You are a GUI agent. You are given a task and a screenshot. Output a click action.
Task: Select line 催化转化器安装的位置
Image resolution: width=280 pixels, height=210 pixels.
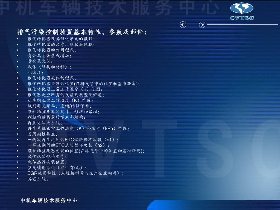point(84,84)
